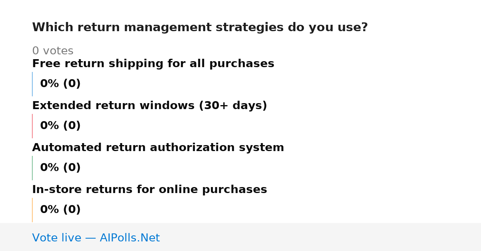Select "Automated return authorization system" option
This screenshot has width=481, height=251.
[x=158, y=148]
